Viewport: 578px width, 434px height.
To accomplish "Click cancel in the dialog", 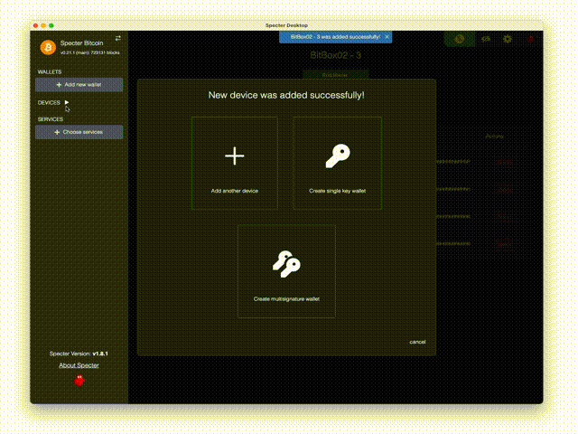I will point(417,342).
